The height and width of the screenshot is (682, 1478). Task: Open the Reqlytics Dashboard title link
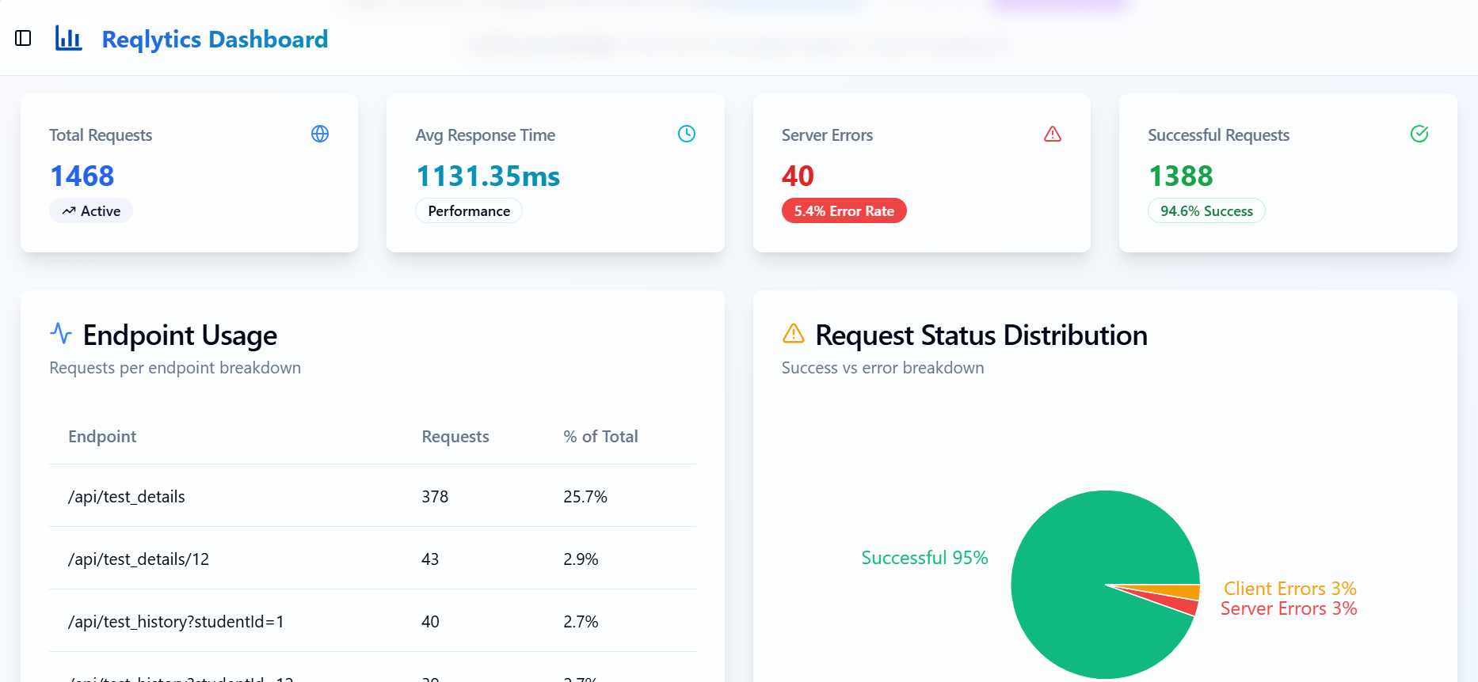215,39
